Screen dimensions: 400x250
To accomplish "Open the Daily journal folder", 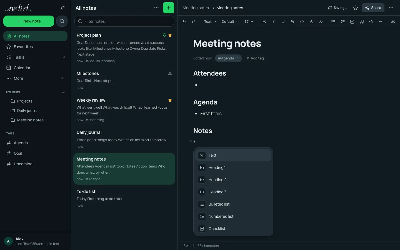I will [35, 111].
